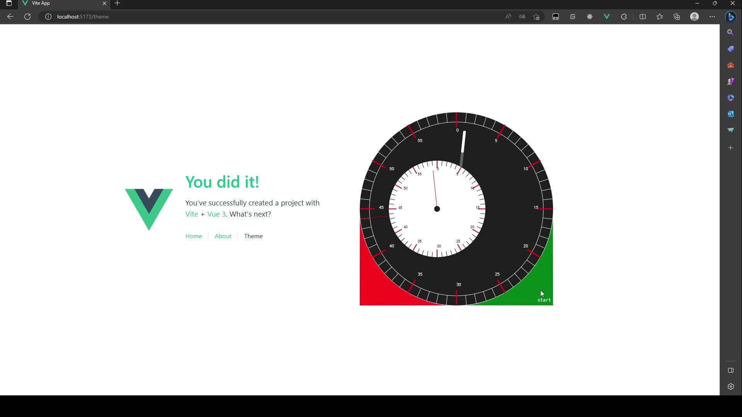Open the user profile avatar menu
The width and height of the screenshot is (742, 417).
[694, 17]
